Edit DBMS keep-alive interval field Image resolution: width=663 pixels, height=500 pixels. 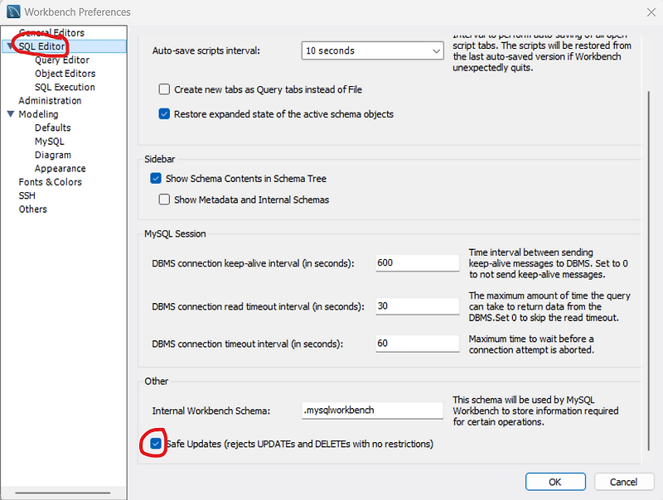418,262
